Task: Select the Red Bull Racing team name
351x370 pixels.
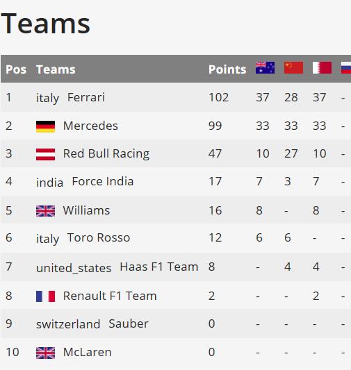Action: coord(106,153)
